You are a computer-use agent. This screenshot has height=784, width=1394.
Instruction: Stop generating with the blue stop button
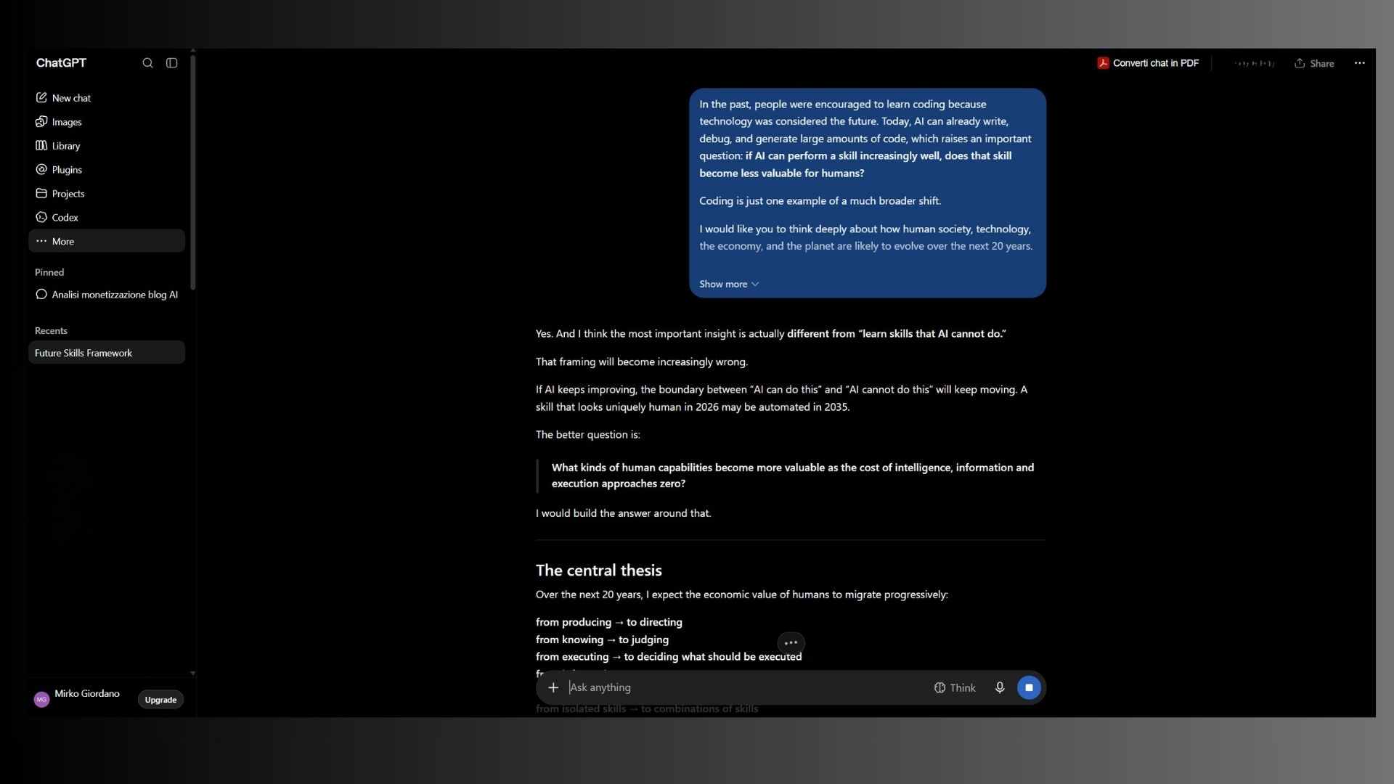[x=1029, y=687]
